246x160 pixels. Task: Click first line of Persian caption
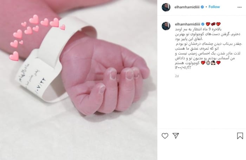[x=198, y=29]
